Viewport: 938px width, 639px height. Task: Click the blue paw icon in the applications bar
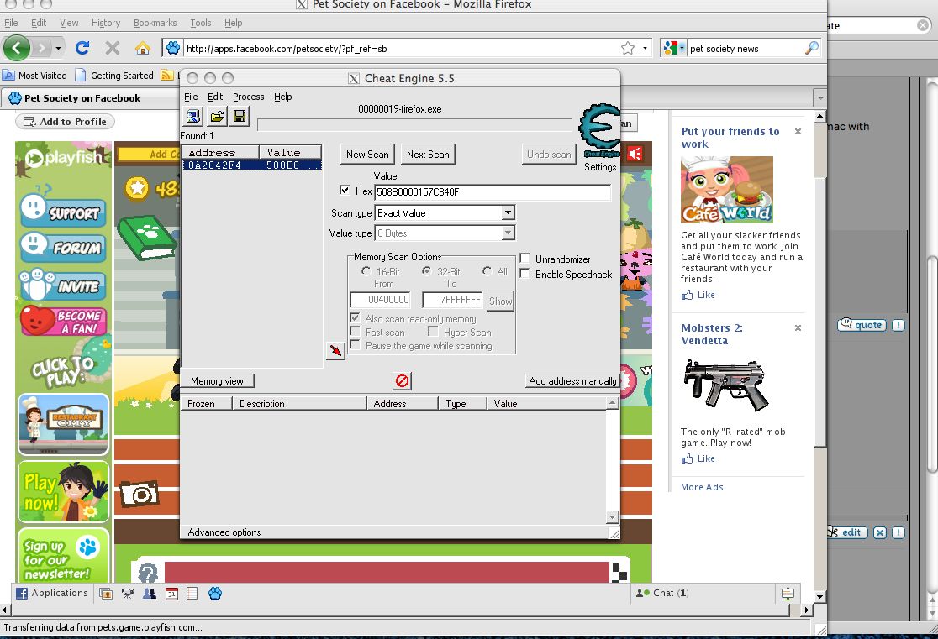pyautogui.click(x=215, y=593)
